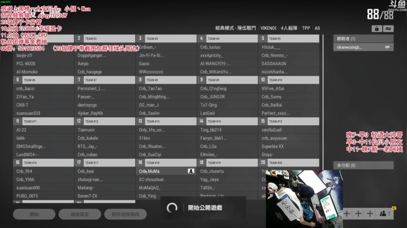
Task: Select the 觀戰者 (1) observer header
Action: tap(363, 38)
